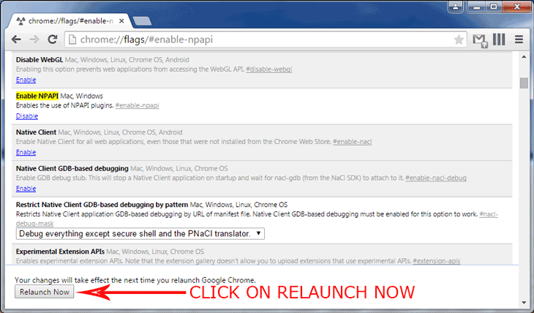Close the chrome://flags tab
The width and height of the screenshot is (534, 313).
(121, 21)
